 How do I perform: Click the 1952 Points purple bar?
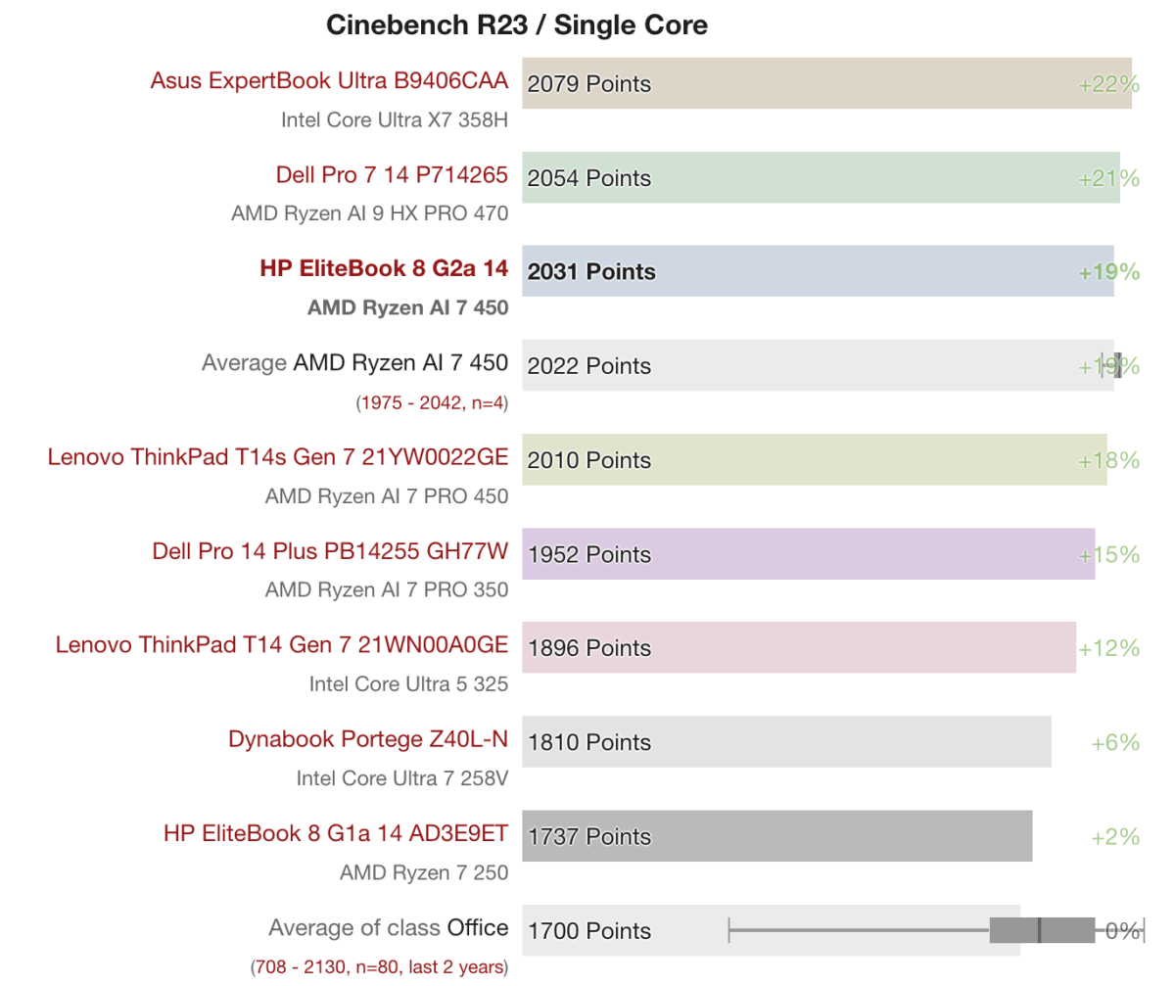pos(808,554)
